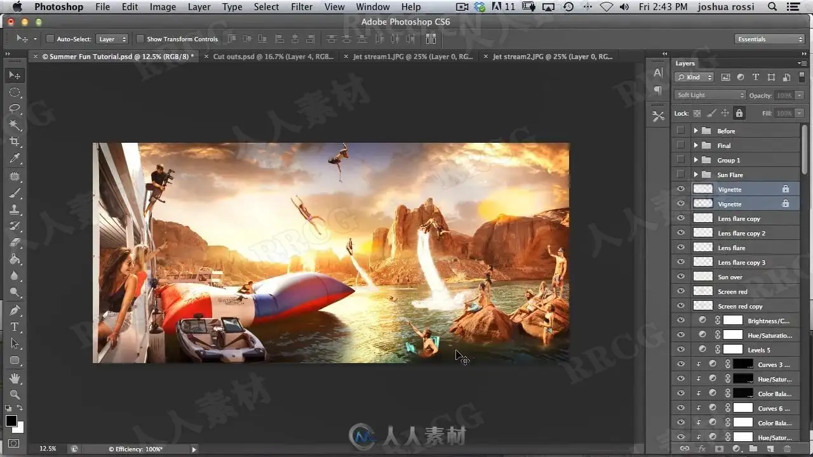
Task: Open the Character panel icon
Action: [658, 73]
